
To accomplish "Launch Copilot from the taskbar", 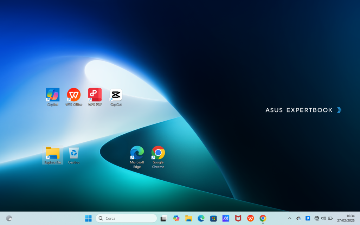I will [176, 218].
